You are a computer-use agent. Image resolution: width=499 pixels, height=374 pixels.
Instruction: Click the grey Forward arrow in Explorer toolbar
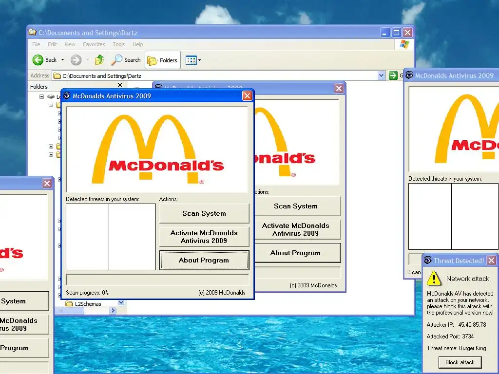(76, 60)
